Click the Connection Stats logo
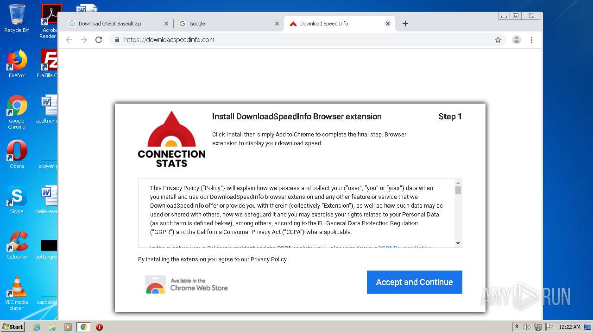Viewport: 593px width, 333px height. [x=171, y=139]
